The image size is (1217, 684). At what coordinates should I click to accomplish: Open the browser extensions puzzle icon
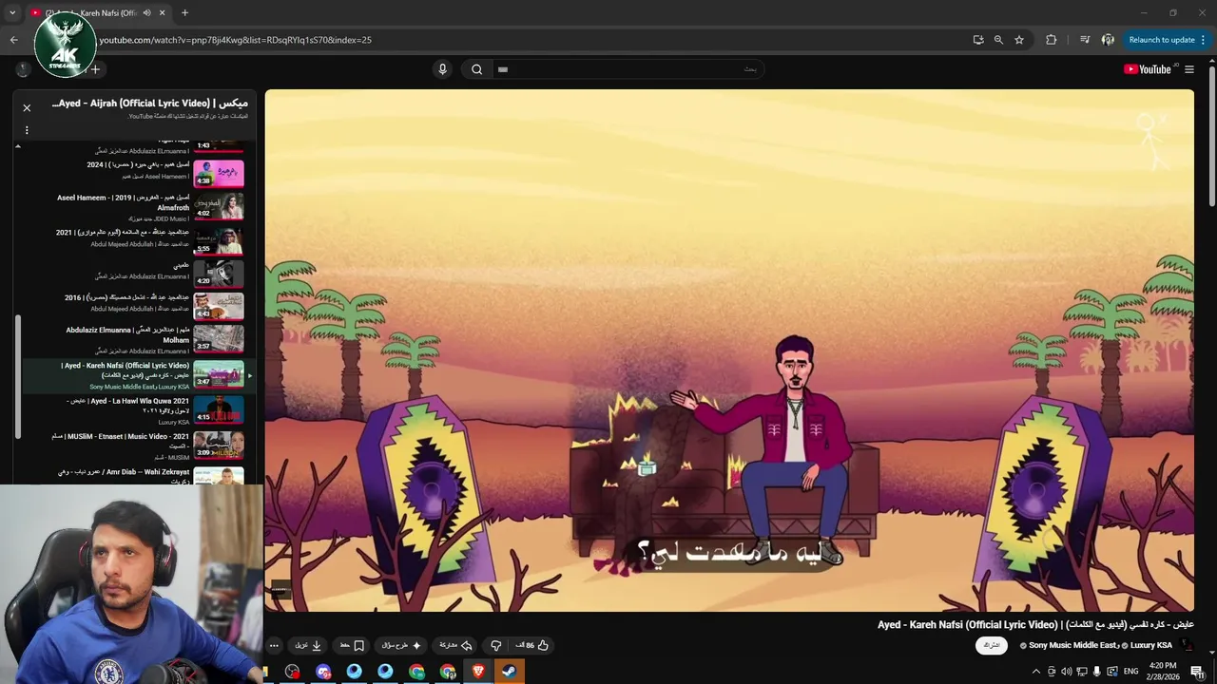tap(1051, 40)
